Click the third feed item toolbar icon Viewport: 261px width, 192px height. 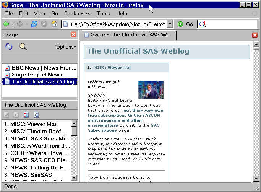26,115
